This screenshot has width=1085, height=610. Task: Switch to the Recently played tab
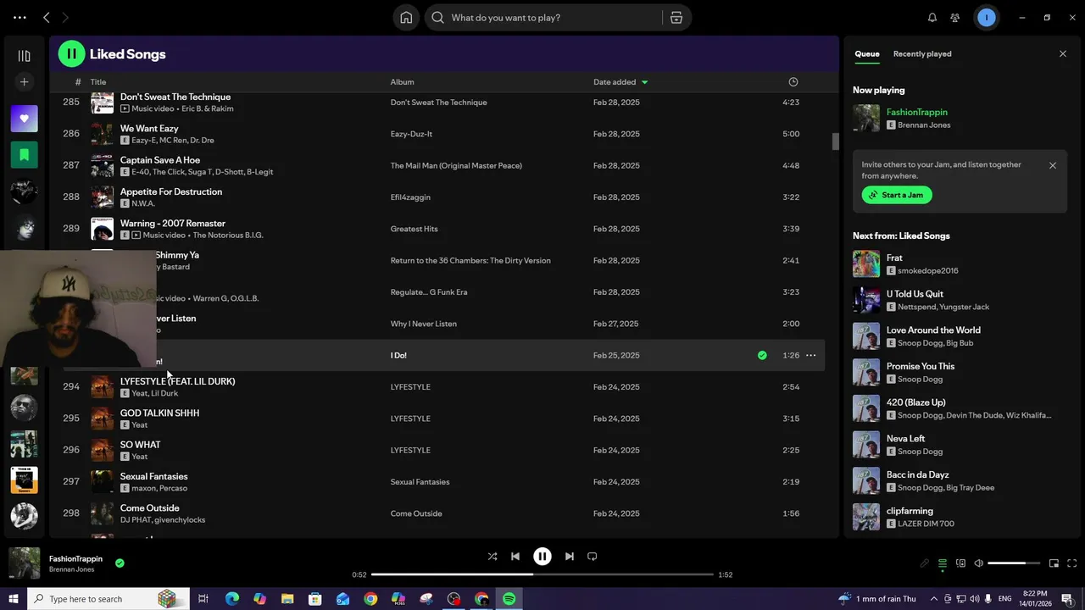(x=922, y=53)
